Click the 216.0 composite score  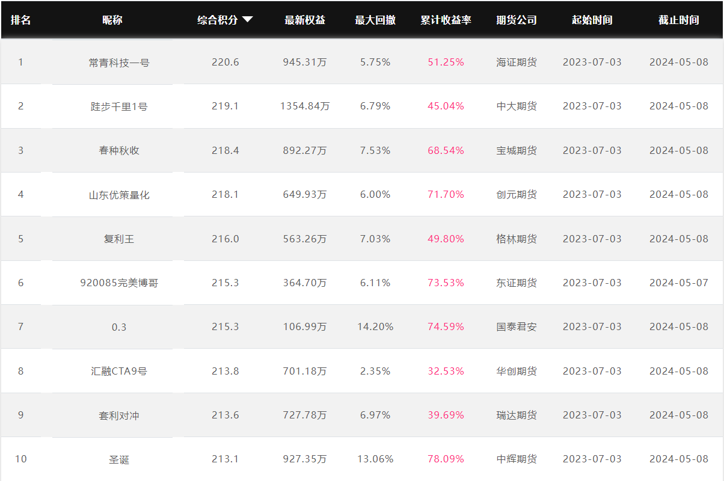(225, 239)
